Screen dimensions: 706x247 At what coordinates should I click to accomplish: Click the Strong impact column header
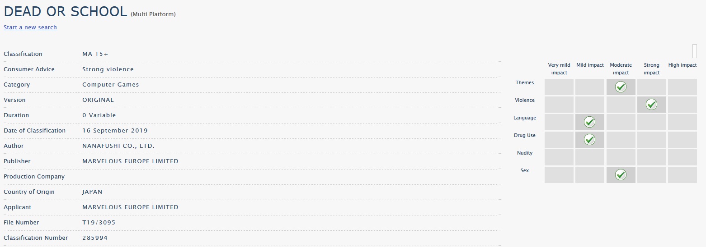point(651,69)
